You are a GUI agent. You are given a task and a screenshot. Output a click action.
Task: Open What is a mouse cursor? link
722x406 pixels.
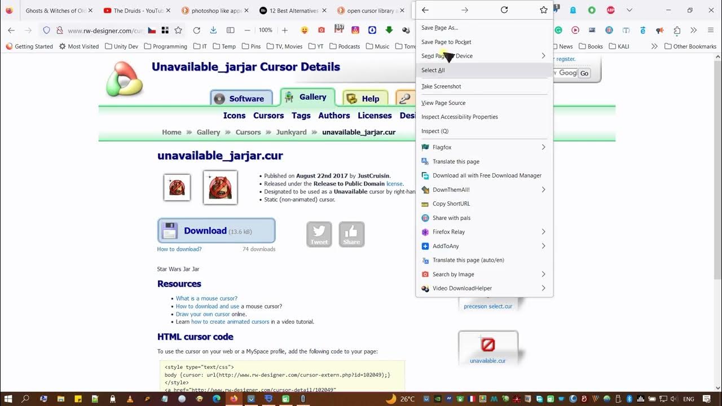[x=206, y=298]
